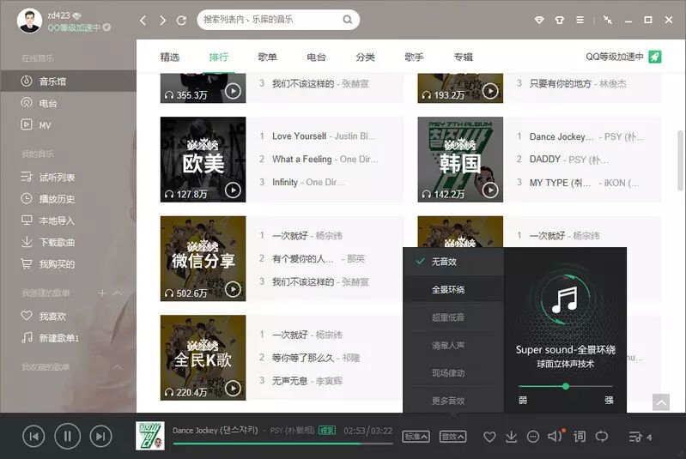Switch to the 电台 tab

click(316, 57)
